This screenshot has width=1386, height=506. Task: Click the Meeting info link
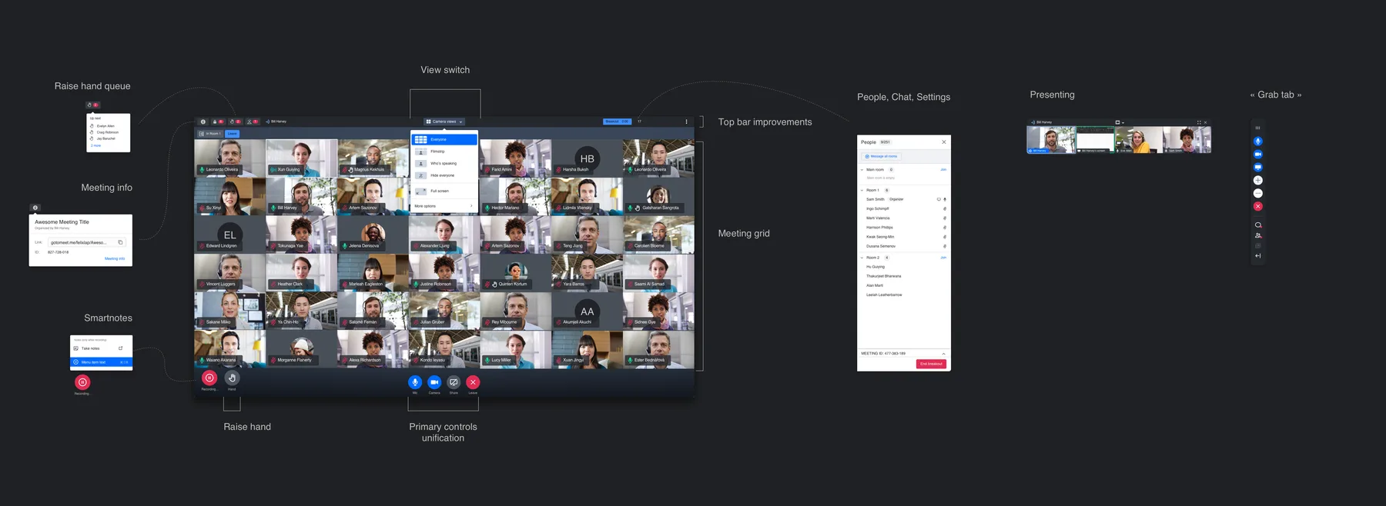[x=115, y=258]
